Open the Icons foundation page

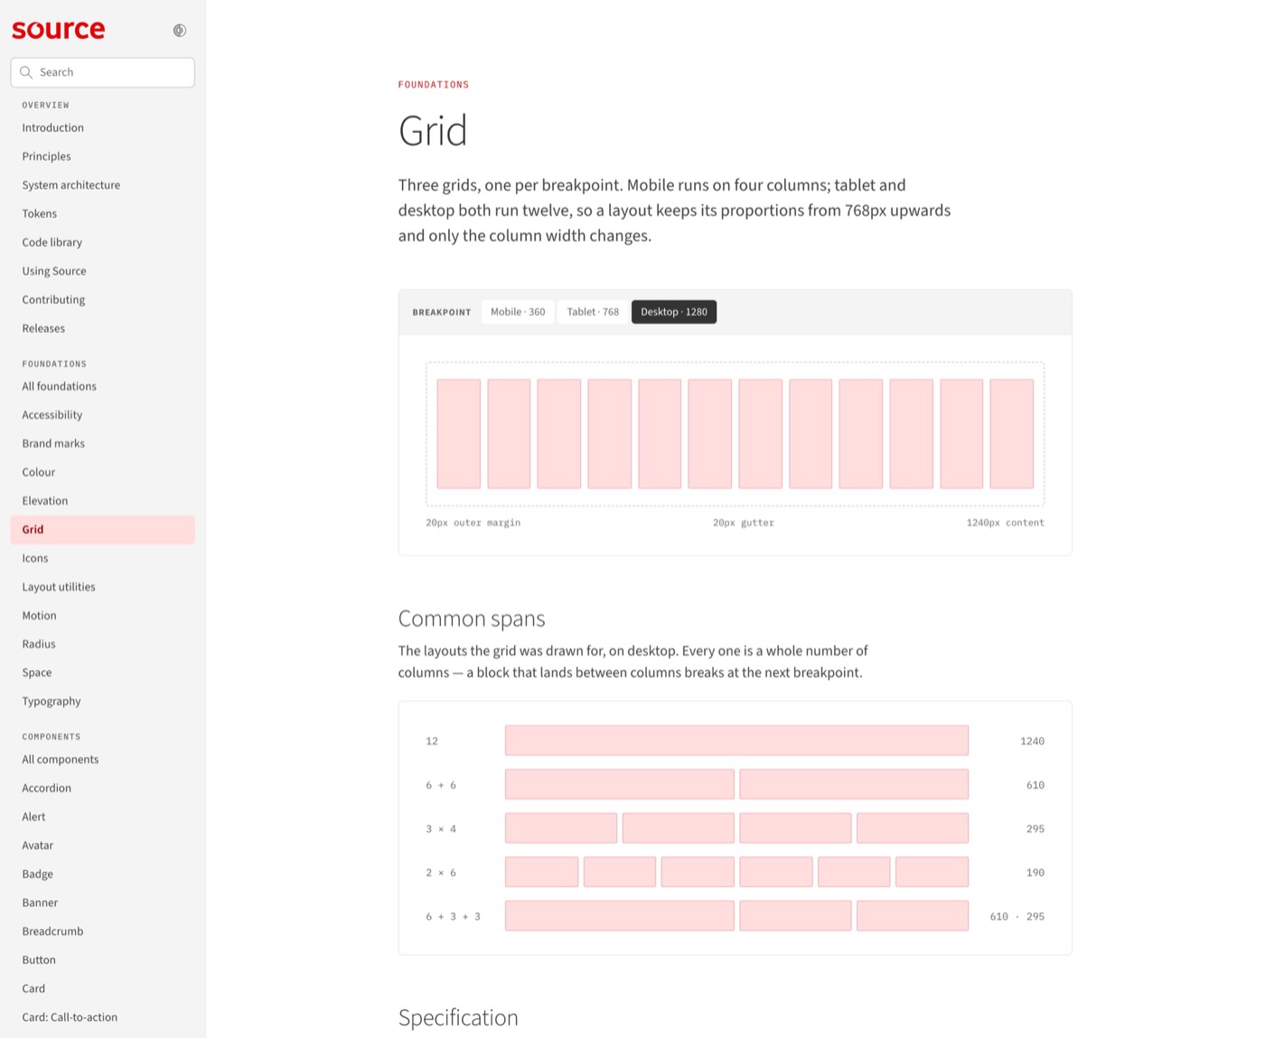pyautogui.click(x=103, y=558)
